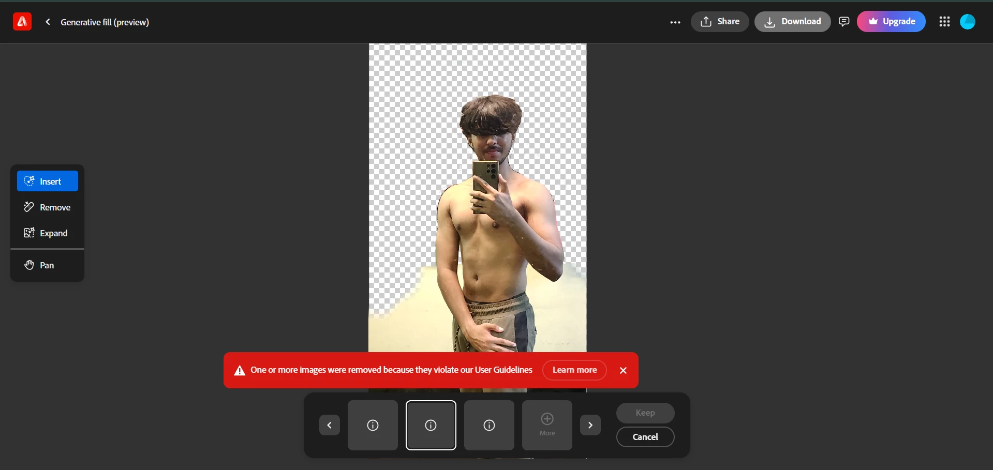The image size is (993, 470).
Task: Open the comments icon
Action: pyautogui.click(x=844, y=22)
